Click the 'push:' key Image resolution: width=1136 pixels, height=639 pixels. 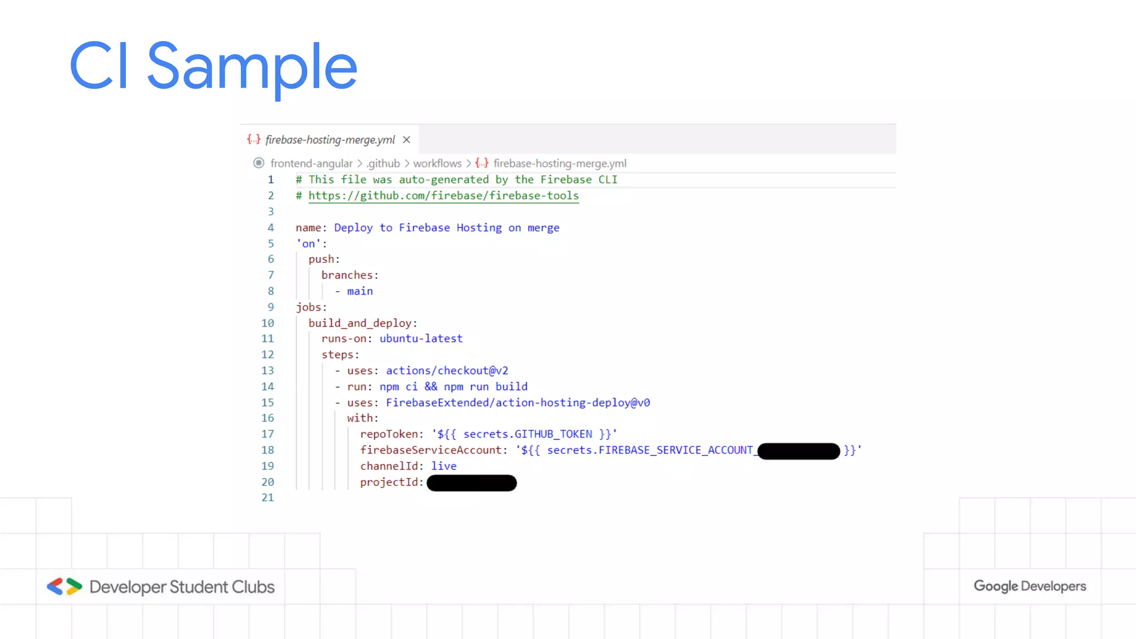click(324, 260)
